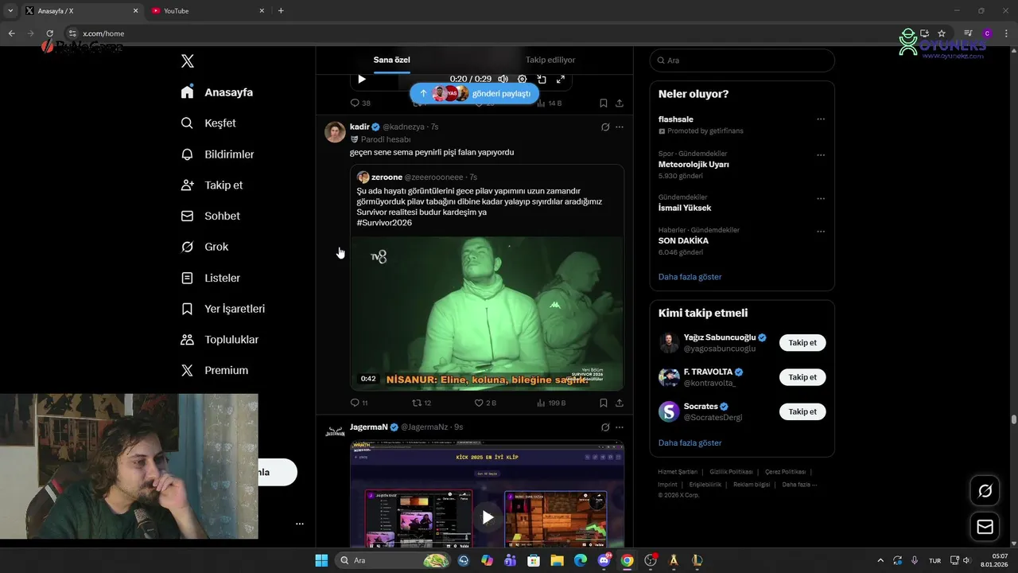Open Takip et in the sidebar
Screen dimensions: 1018x573
pos(212,185)
